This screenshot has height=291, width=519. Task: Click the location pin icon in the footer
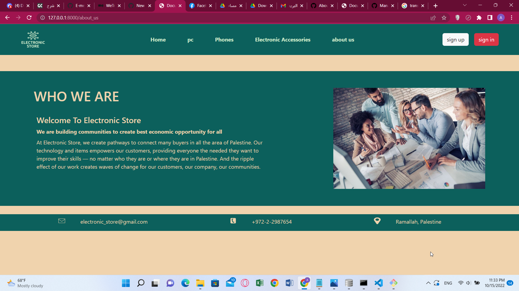[x=377, y=221]
